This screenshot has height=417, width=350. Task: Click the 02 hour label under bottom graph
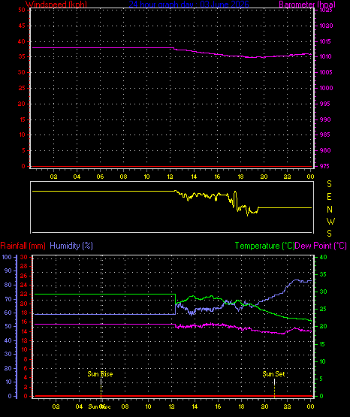(56, 406)
